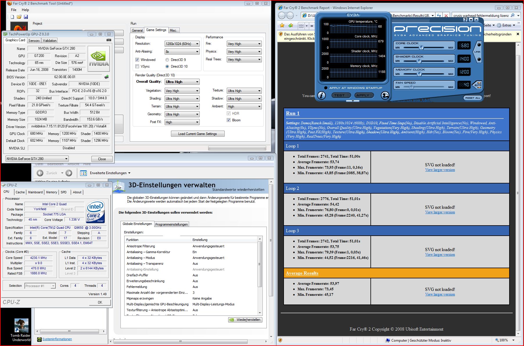Click the CPU-Z OK button

100,302
